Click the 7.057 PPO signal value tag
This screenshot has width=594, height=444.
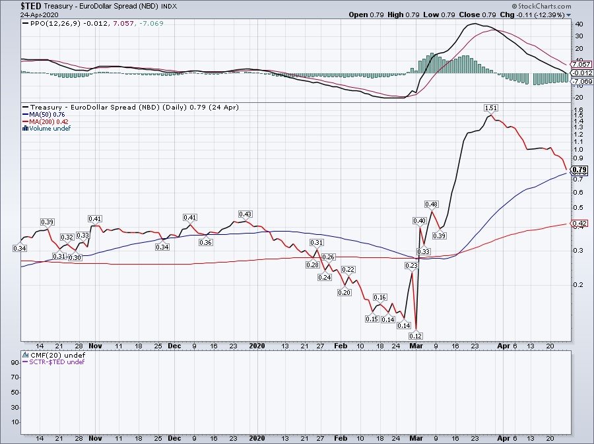click(x=582, y=65)
